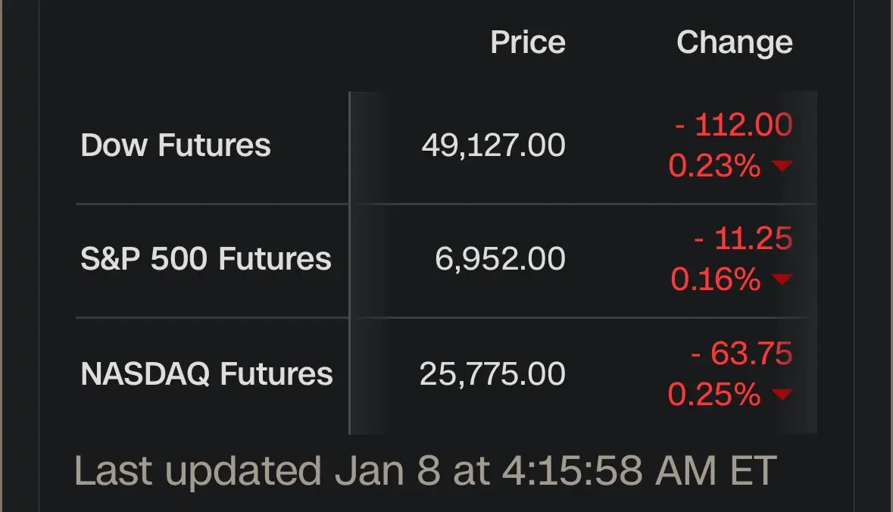Click the NASDAQ price 25,775.00

pos(492,373)
